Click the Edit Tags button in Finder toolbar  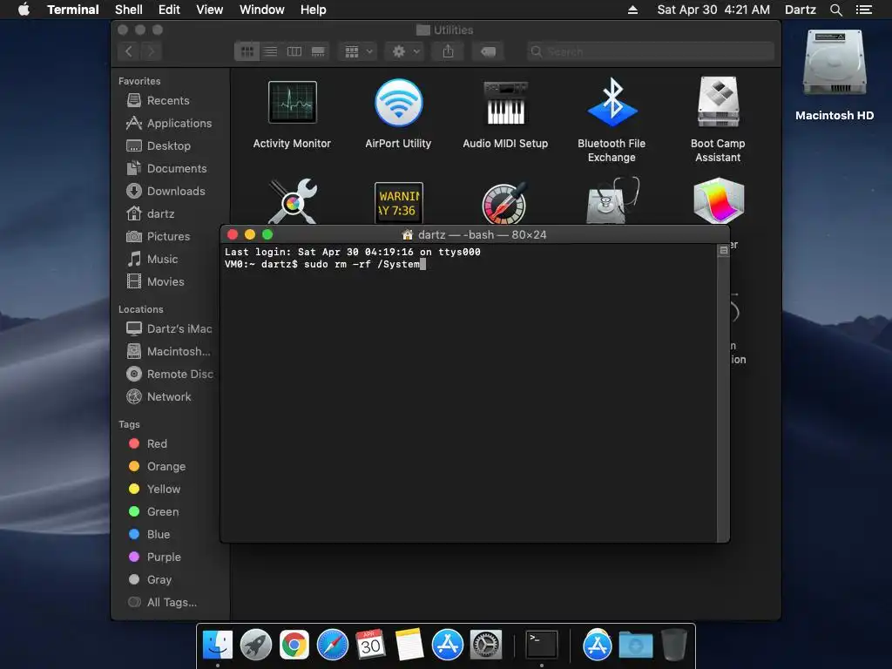(x=488, y=51)
